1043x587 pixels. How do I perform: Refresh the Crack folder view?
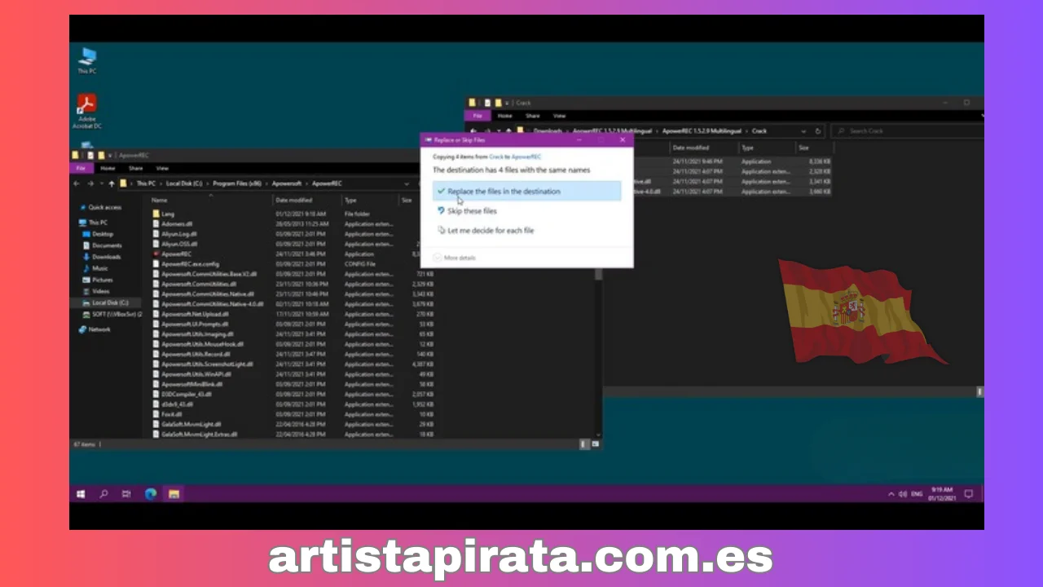(x=818, y=130)
